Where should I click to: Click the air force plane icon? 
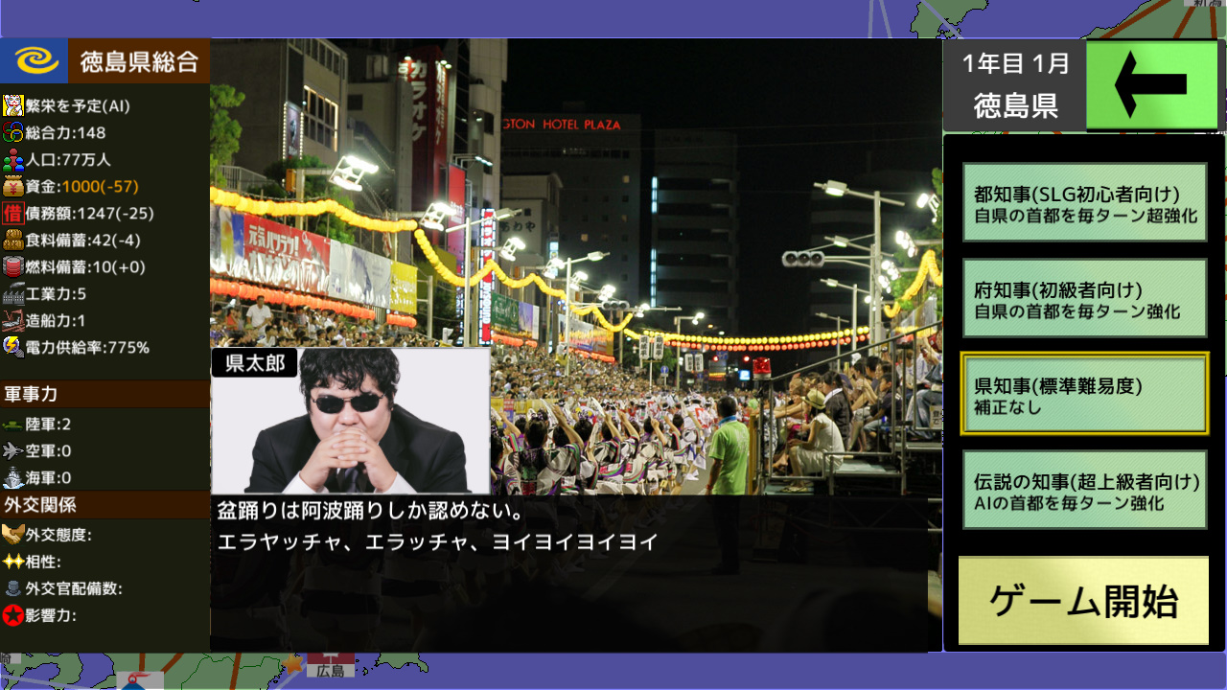(x=12, y=451)
